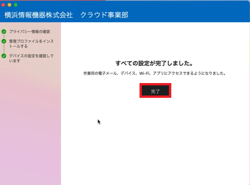Click the 完了 button
This screenshot has width=250, height=185.
(x=155, y=90)
